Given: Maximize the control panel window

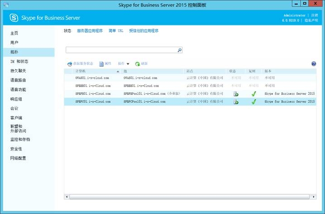Looking at the screenshot, I should point(304,4).
